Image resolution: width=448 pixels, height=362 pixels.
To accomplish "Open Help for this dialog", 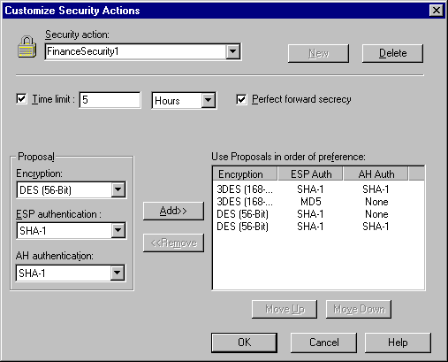I will [x=398, y=343].
